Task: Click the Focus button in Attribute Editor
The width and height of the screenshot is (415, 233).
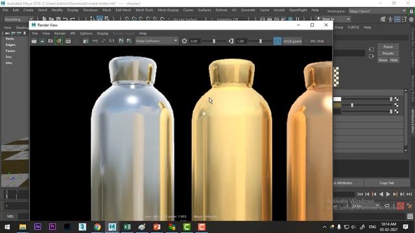Action: [x=388, y=47]
